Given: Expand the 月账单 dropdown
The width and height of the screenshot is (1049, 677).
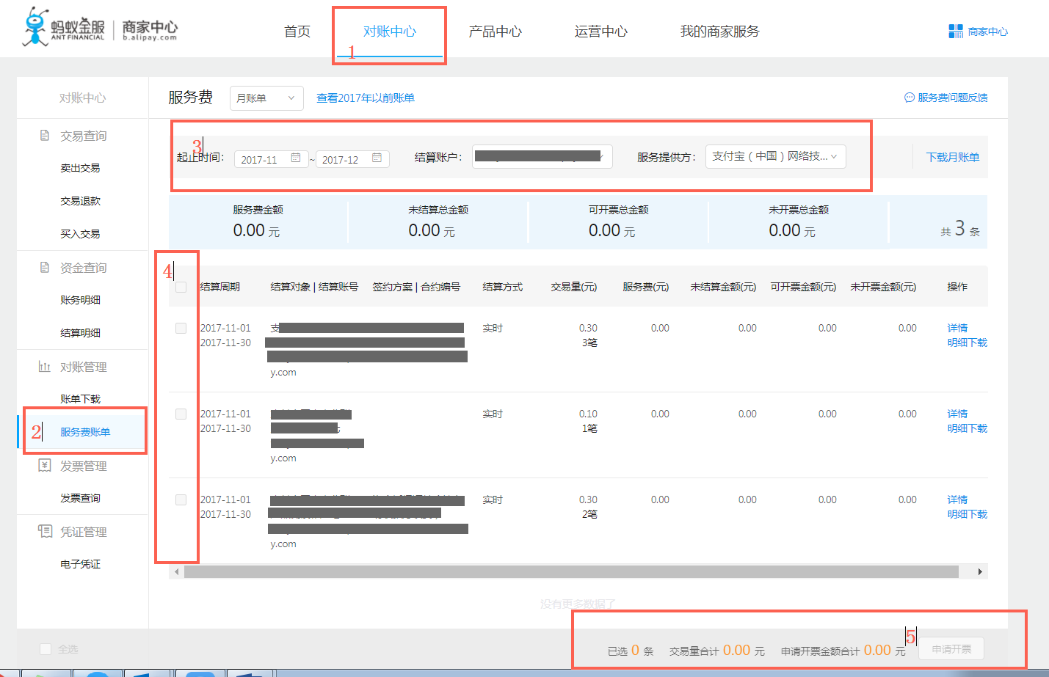Looking at the screenshot, I should (x=266, y=98).
